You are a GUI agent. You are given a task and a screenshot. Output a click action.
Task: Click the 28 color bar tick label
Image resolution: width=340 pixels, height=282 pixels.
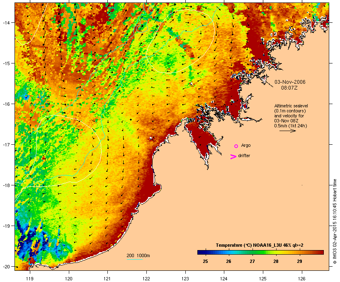click(276, 261)
